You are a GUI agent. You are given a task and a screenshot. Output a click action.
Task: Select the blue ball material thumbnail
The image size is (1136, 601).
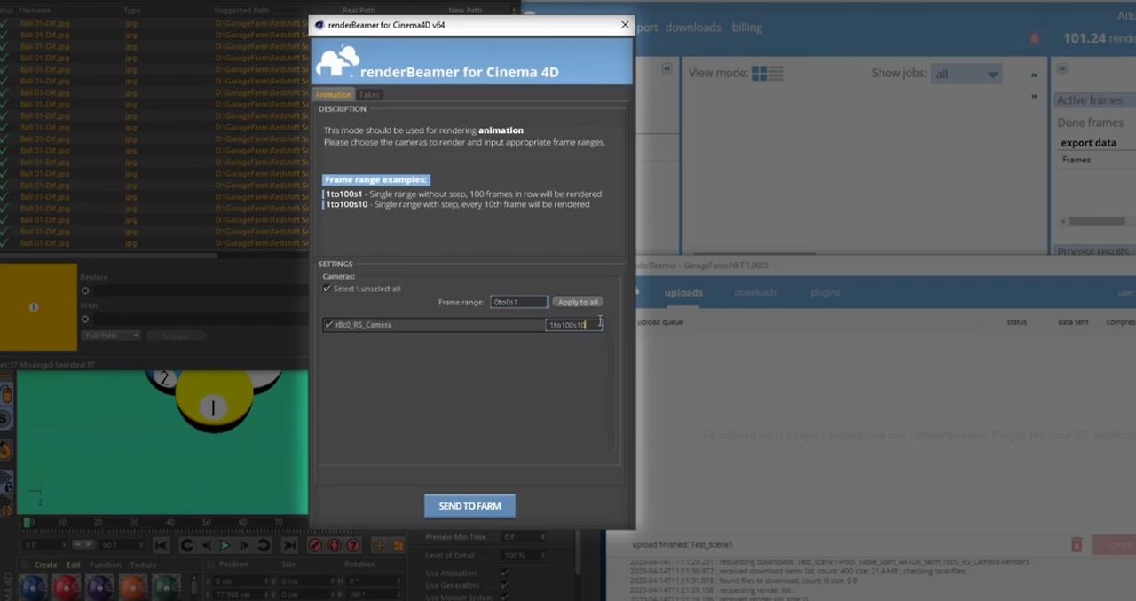(34, 587)
